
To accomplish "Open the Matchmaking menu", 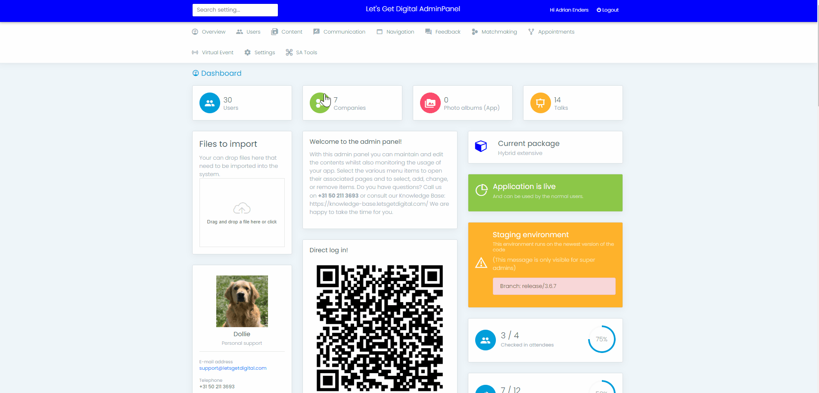I will [494, 32].
